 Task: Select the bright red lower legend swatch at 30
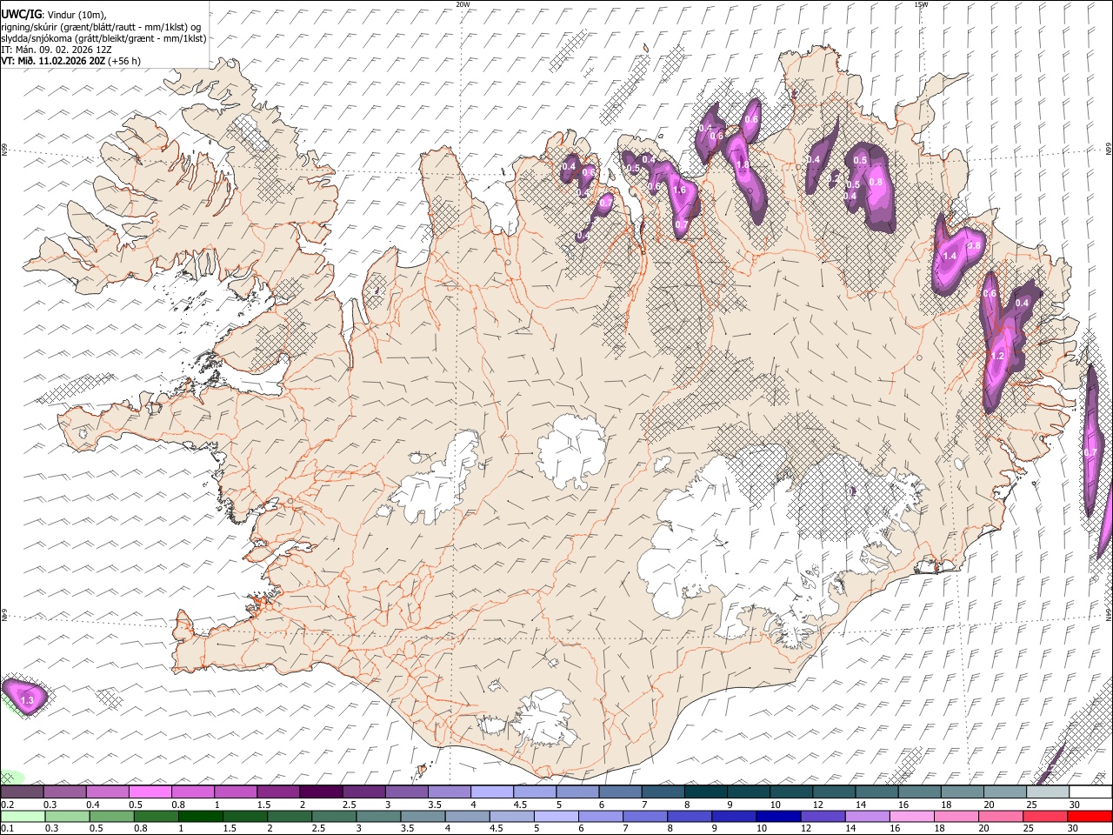(1090, 816)
